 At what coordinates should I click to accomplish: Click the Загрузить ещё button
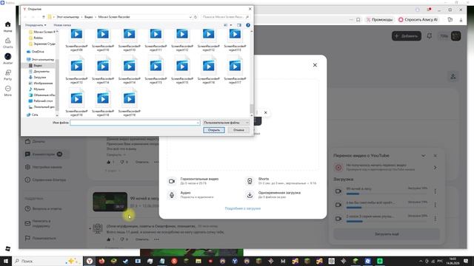coord(387,234)
